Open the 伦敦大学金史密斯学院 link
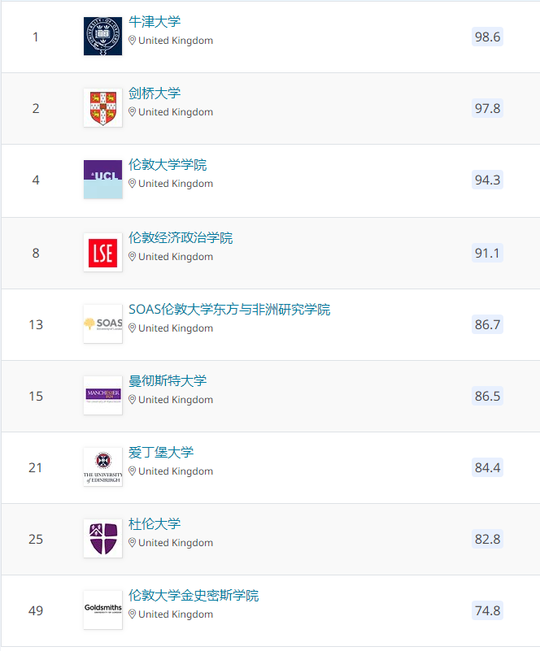 [194, 596]
